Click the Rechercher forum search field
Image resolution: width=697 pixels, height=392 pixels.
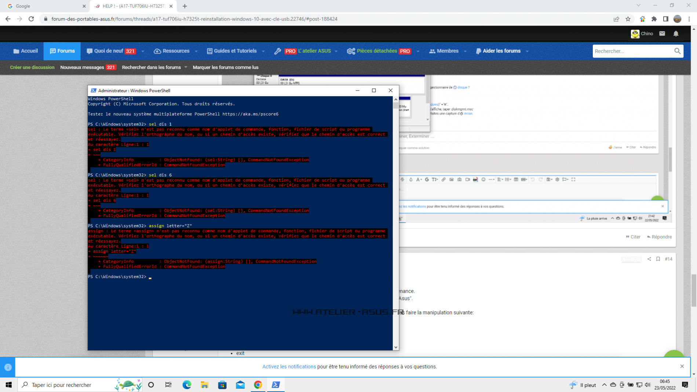[x=633, y=51]
